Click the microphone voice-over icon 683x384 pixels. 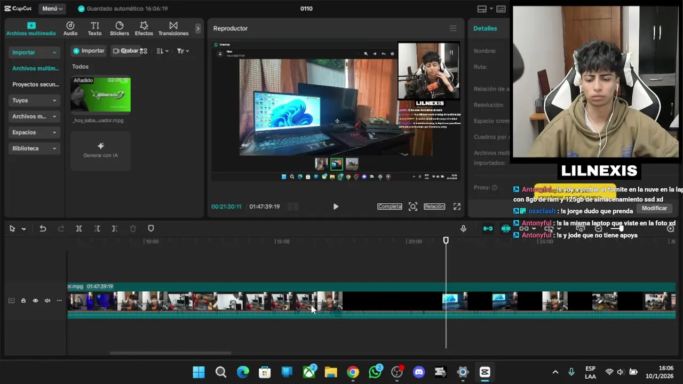click(463, 228)
